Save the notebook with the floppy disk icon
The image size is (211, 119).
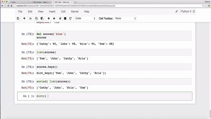point(18,19)
